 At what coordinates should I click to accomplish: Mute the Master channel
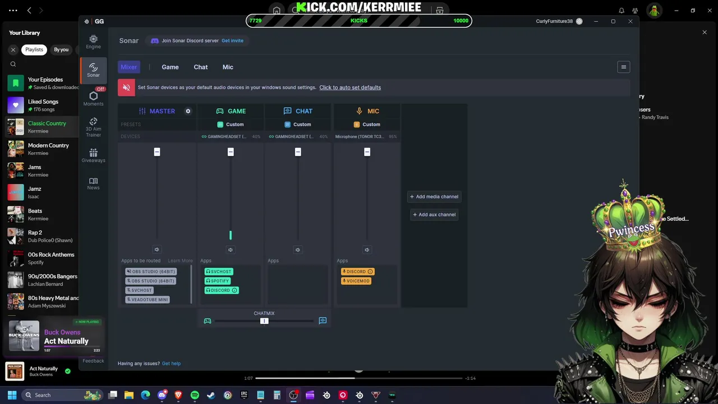[157, 250]
